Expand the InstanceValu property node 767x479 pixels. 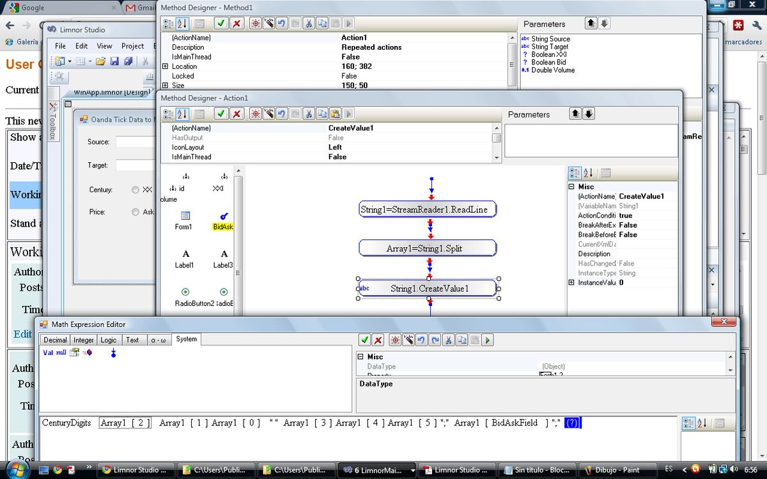571,282
